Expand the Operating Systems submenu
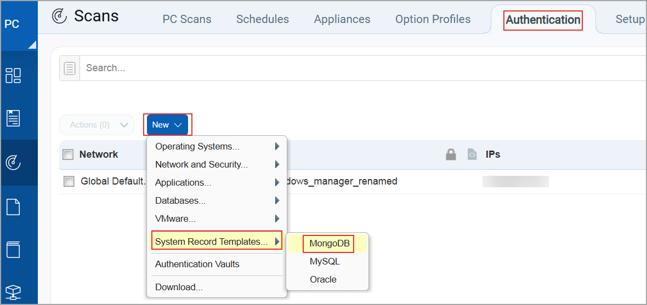Viewport: 647px width, 305px height. point(217,147)
